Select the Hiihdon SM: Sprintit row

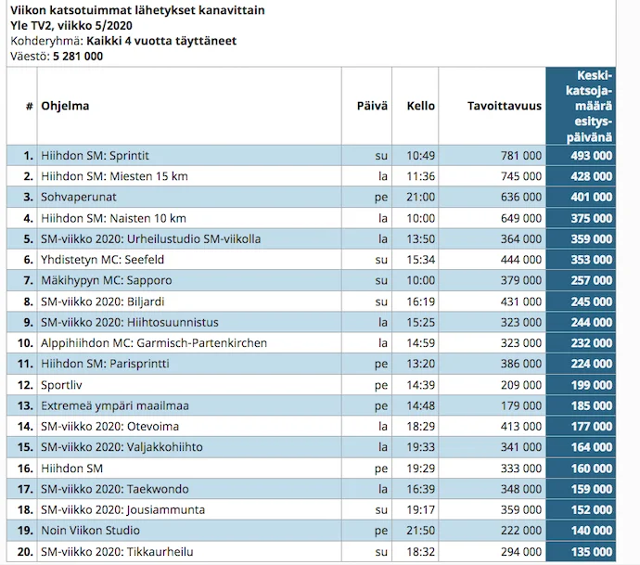(x=95, y=155)
